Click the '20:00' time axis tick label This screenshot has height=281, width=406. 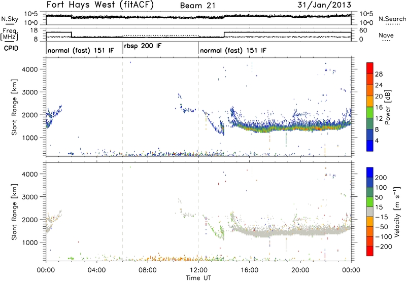(x=300, y=270)
